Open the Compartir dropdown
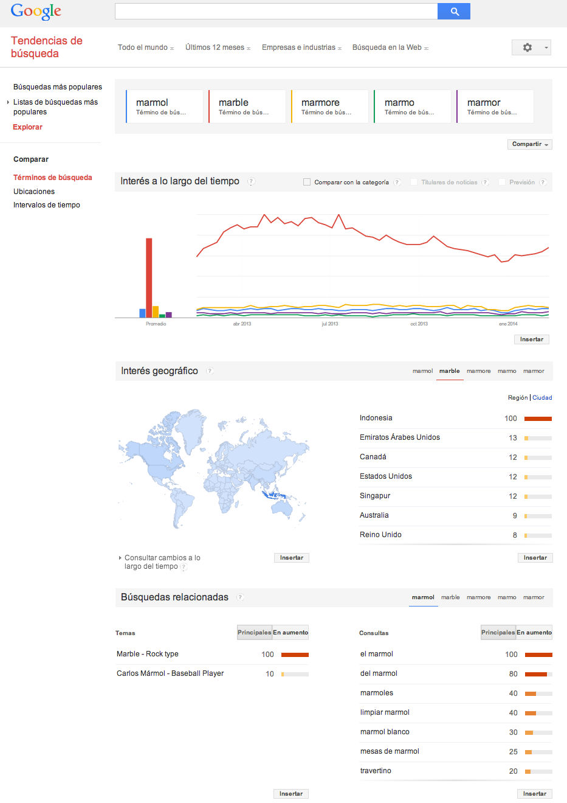 point(529,144)
